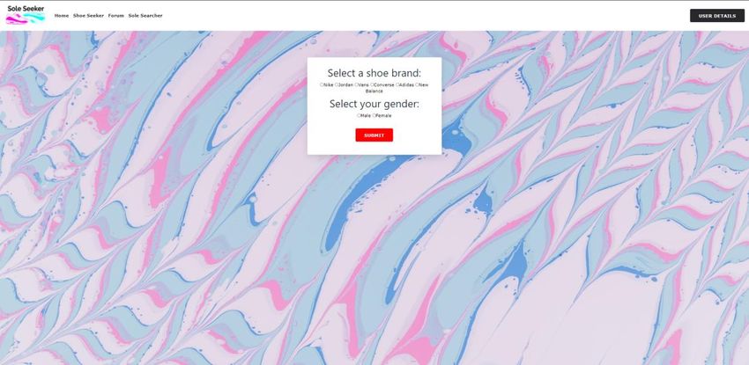749x365 pixels.
Task: Select the Male gender radio button
Action: click(359, 115)
